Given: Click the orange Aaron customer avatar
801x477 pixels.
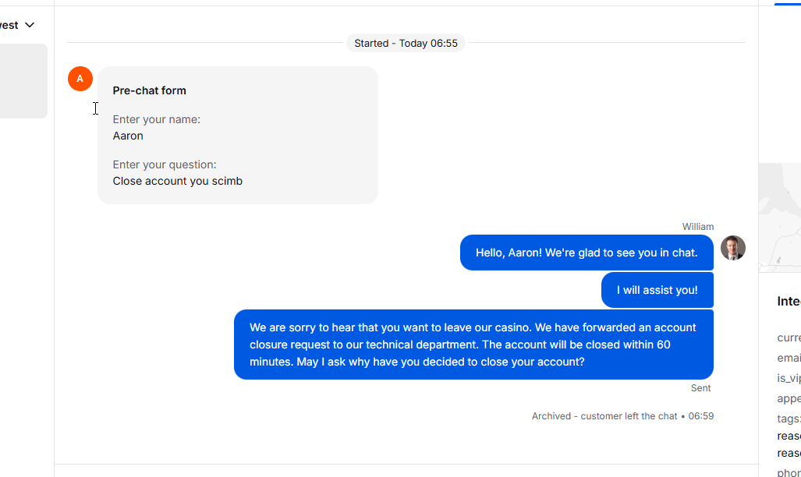Looking at the screenshot, I should pyautogui.click(x=80, y=79).
